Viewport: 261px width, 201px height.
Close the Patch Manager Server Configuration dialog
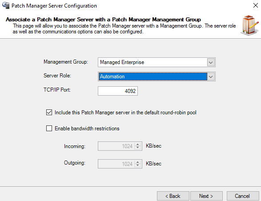click(256, 5)
